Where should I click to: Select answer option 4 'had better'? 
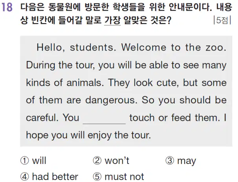tap(49, 177)
